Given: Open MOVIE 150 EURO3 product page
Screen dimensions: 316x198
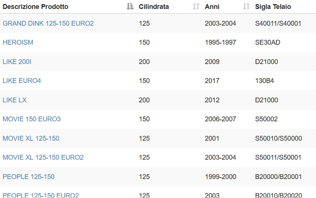Looking at the screenshot, I should coord(32,119).
